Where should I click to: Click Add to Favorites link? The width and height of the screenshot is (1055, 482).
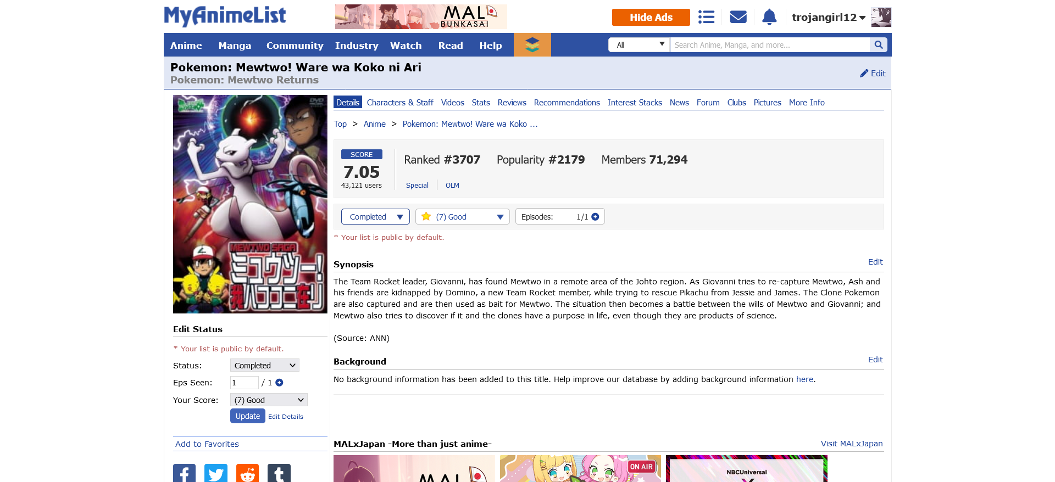pyautogui.click(x=207, y=444)
